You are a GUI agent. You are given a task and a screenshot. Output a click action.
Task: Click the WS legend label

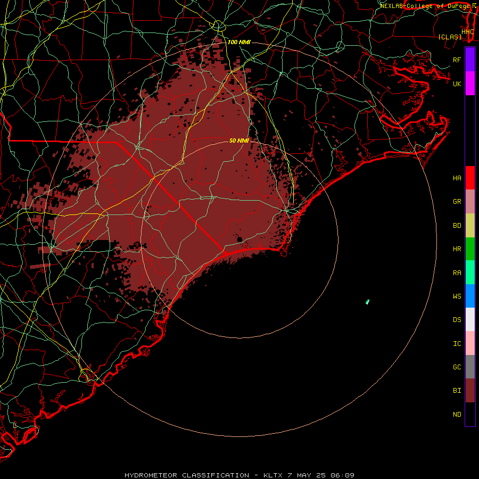point(457,296)
